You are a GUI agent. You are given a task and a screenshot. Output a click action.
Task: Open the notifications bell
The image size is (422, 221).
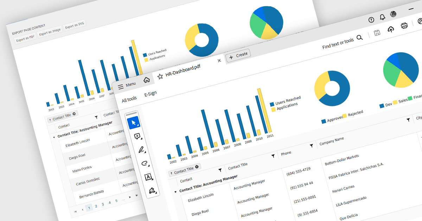[x=383, y=18]
